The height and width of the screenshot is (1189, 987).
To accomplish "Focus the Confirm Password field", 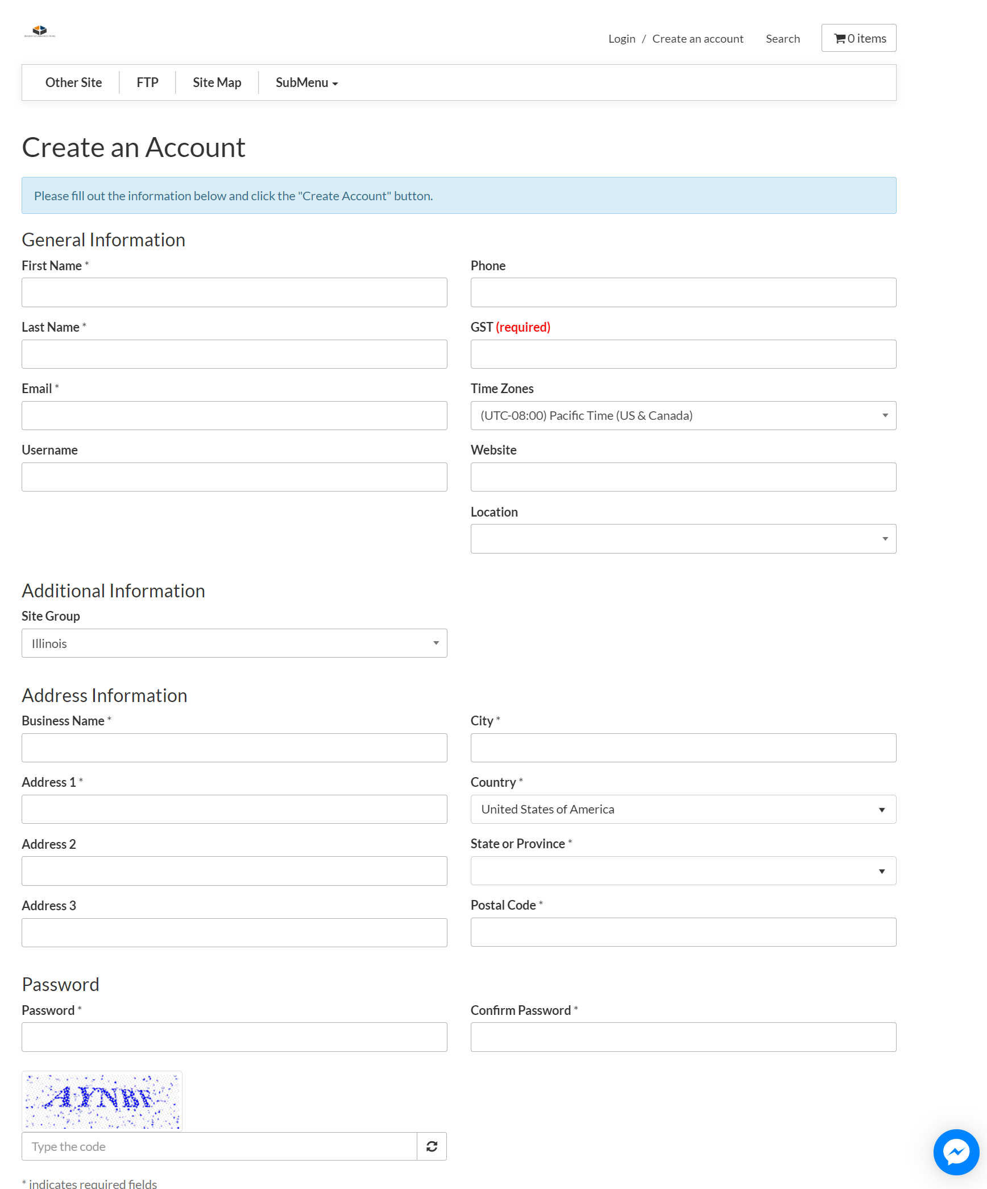I will click(683, 1037).
